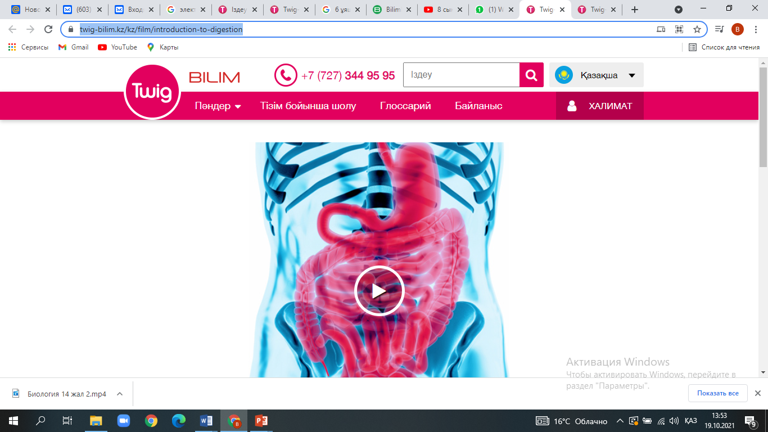768x432 pixels.
Task: Open the Карты bookmark
Action: (x=162, y=47)
